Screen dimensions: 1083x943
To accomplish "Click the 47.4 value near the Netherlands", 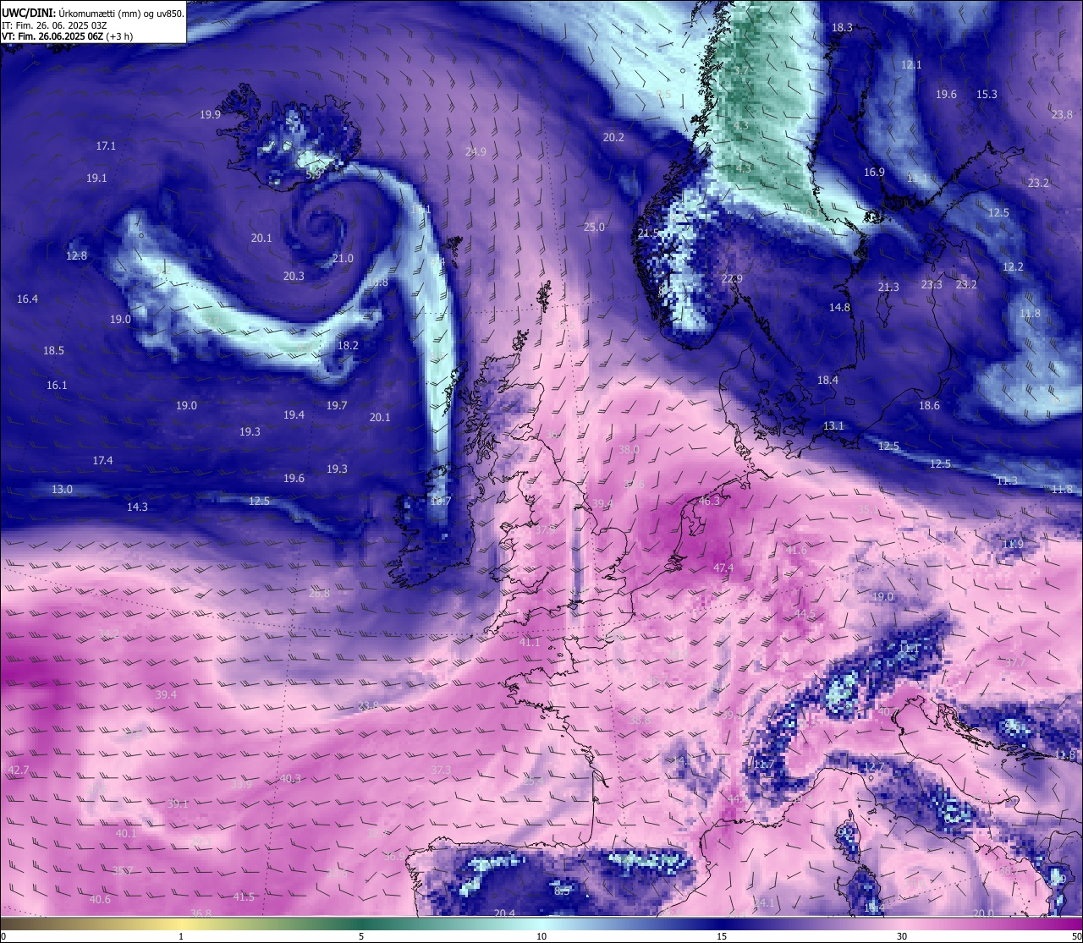I will (x=723, y=568).
